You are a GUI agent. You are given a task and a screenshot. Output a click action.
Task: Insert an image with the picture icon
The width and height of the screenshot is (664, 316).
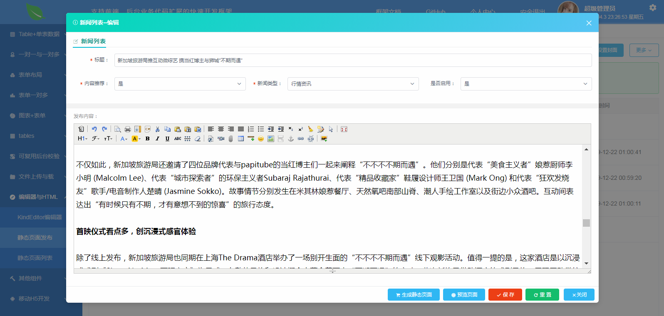[x=271, y=139]
